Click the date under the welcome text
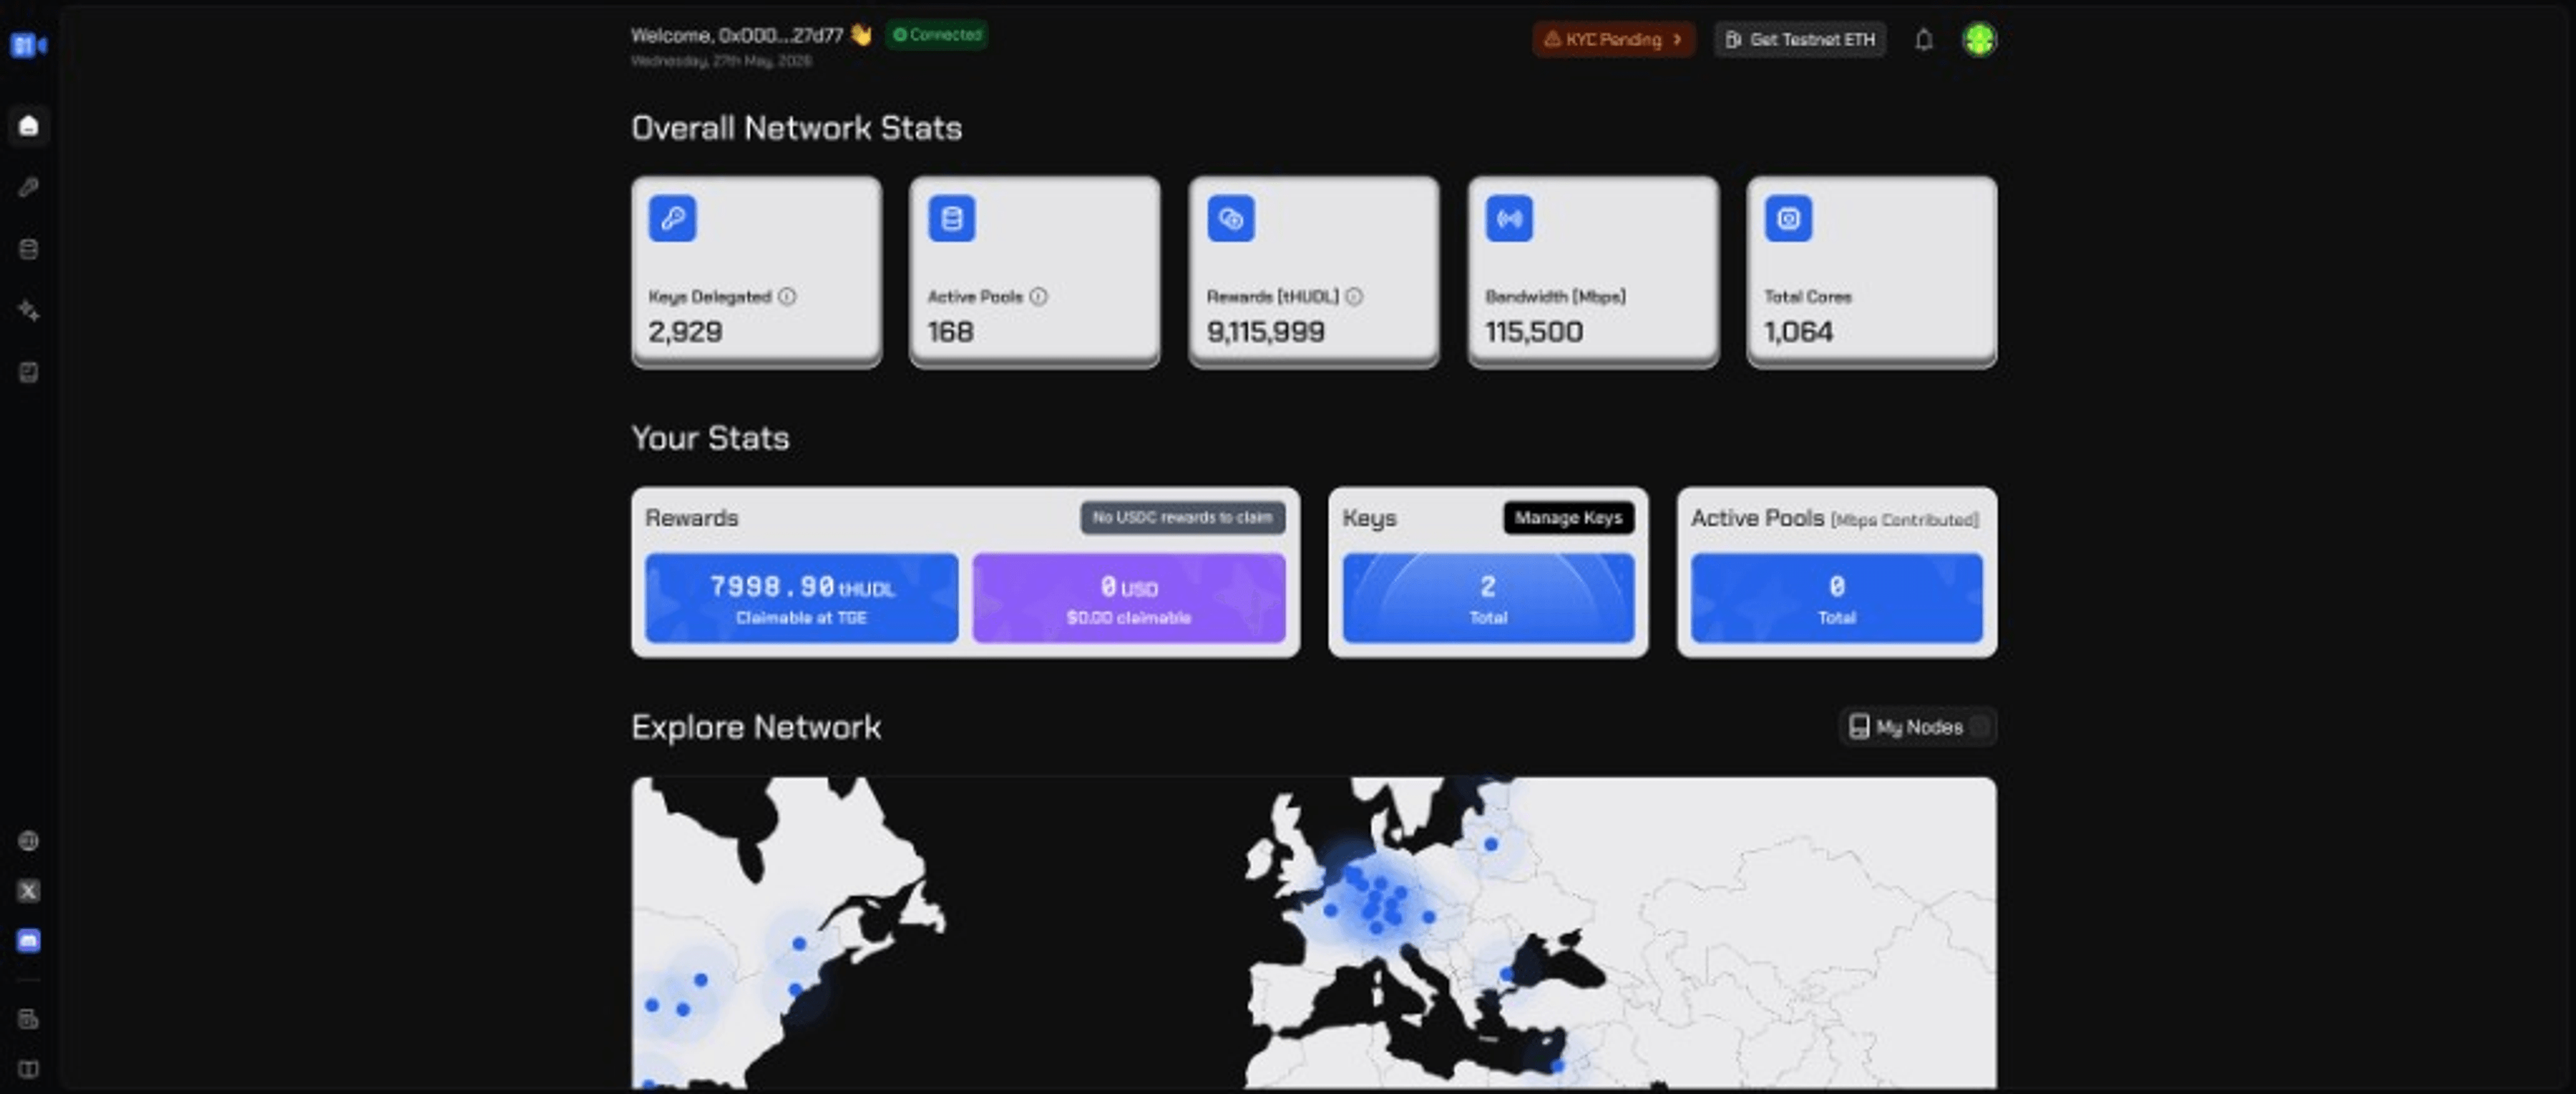The width and height of the screenshot is (2576, 1094). click(x=721, y=61)
